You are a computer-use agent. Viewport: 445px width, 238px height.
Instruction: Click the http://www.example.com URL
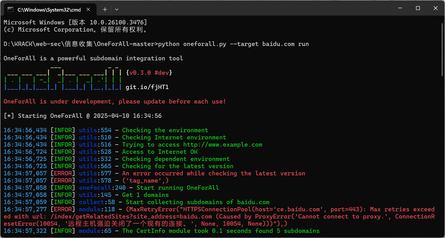coord(223,145)
